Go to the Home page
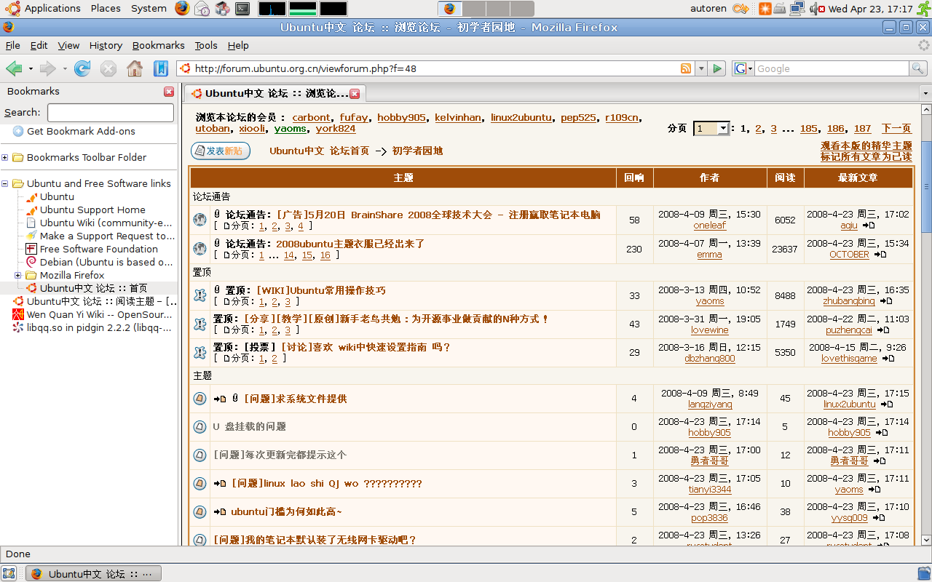The height and width of the screenshot is (582, 932). click(x=135, y=68)
